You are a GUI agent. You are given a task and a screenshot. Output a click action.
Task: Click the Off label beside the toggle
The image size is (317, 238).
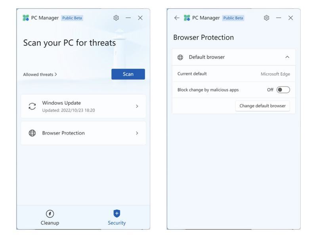point(270,90)
